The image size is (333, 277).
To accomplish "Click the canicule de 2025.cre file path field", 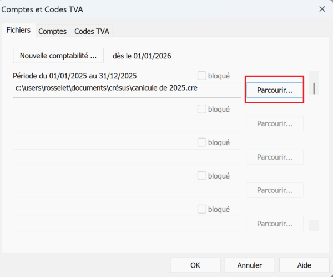I will [127, 89].
